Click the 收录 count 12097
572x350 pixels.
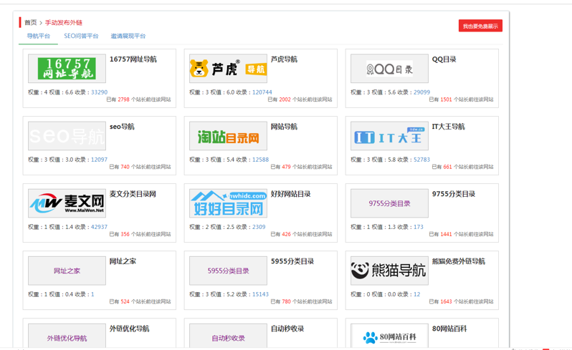tap(99, 160)
